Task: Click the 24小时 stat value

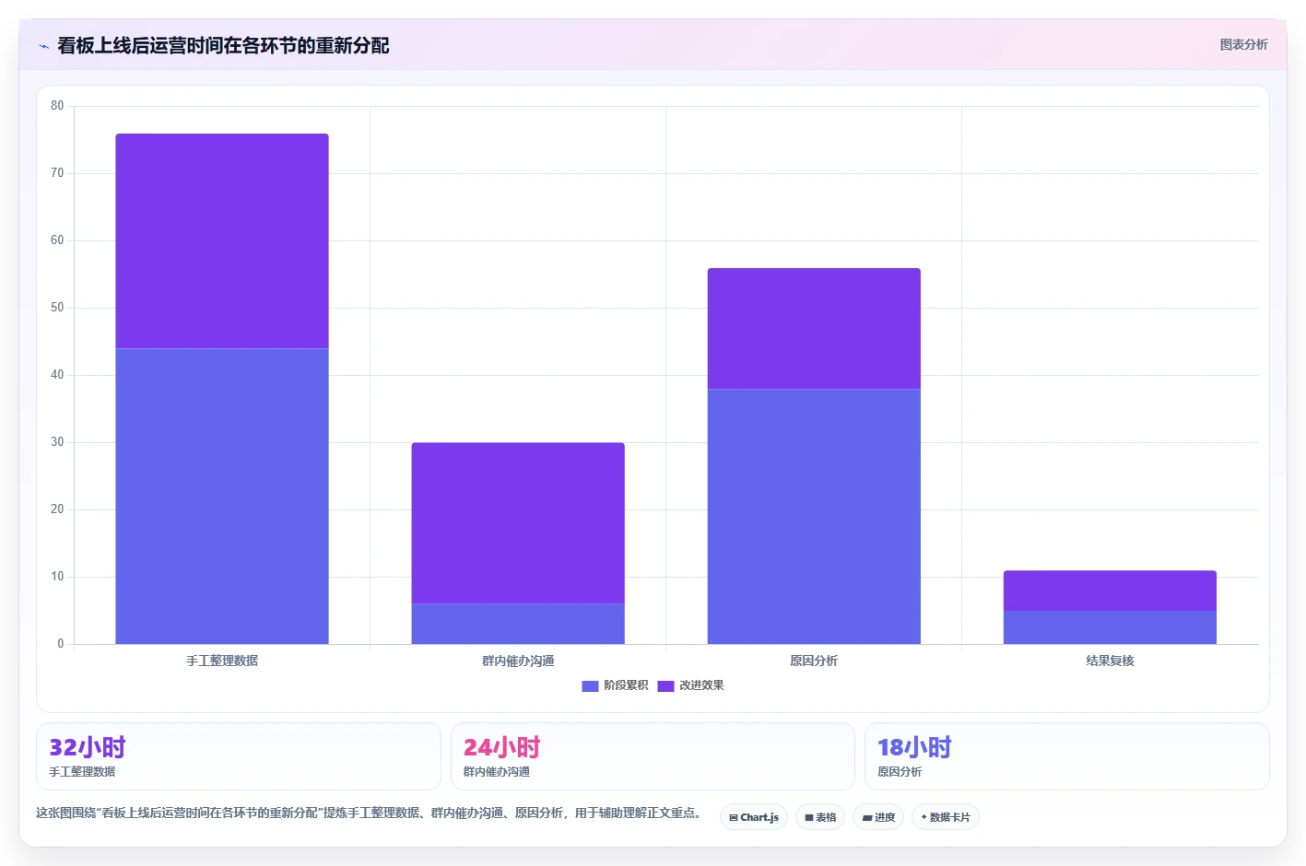Action: [501, 747]
